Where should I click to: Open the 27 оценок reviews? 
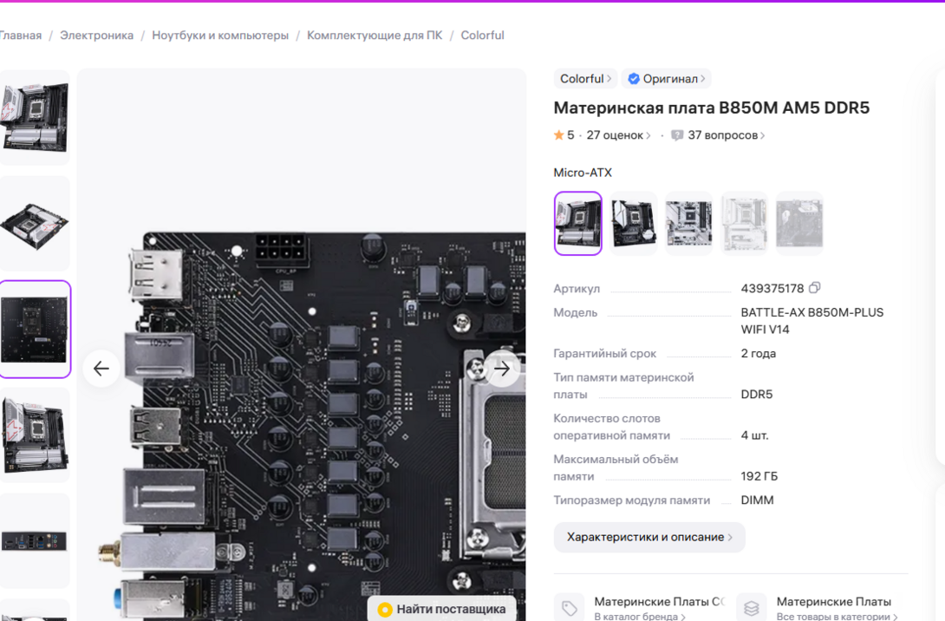pyautogui.click(x=617, y=135)
